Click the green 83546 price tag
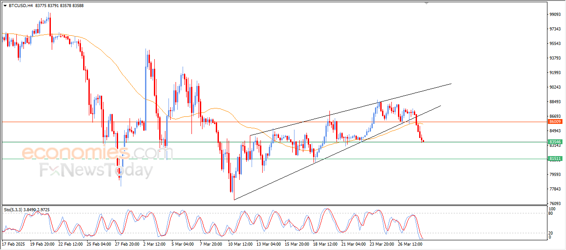Image resolution: width=566 pixels, height=250 pixels. [x=555, y=142]
